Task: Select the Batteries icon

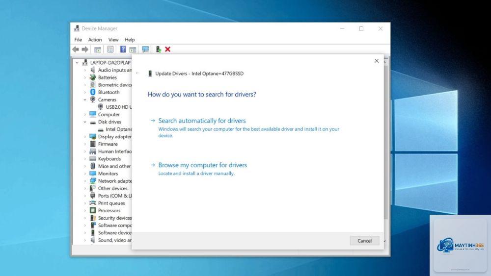Action: (93, 77)
